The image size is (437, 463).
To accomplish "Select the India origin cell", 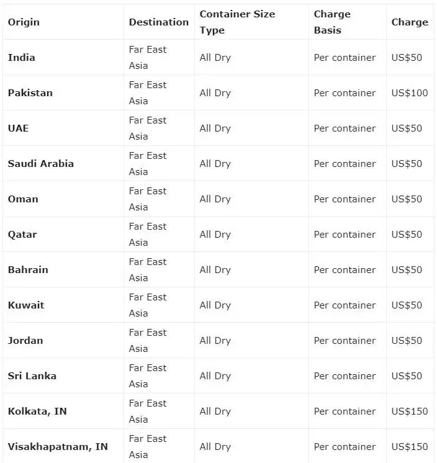I will point(22,57).
